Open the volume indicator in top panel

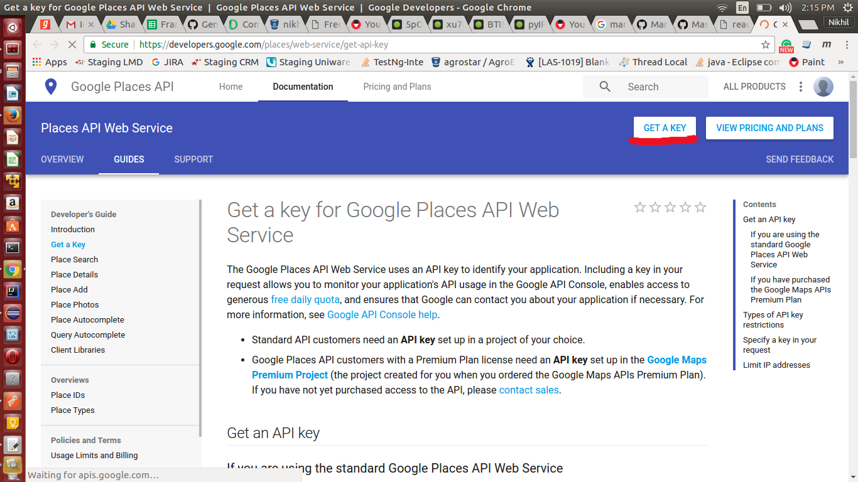pyautogui.click(x=785, y=8)
